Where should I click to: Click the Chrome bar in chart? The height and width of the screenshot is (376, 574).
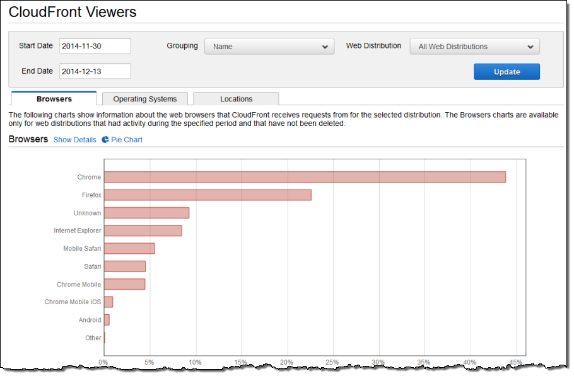click(x=305, y=177)
